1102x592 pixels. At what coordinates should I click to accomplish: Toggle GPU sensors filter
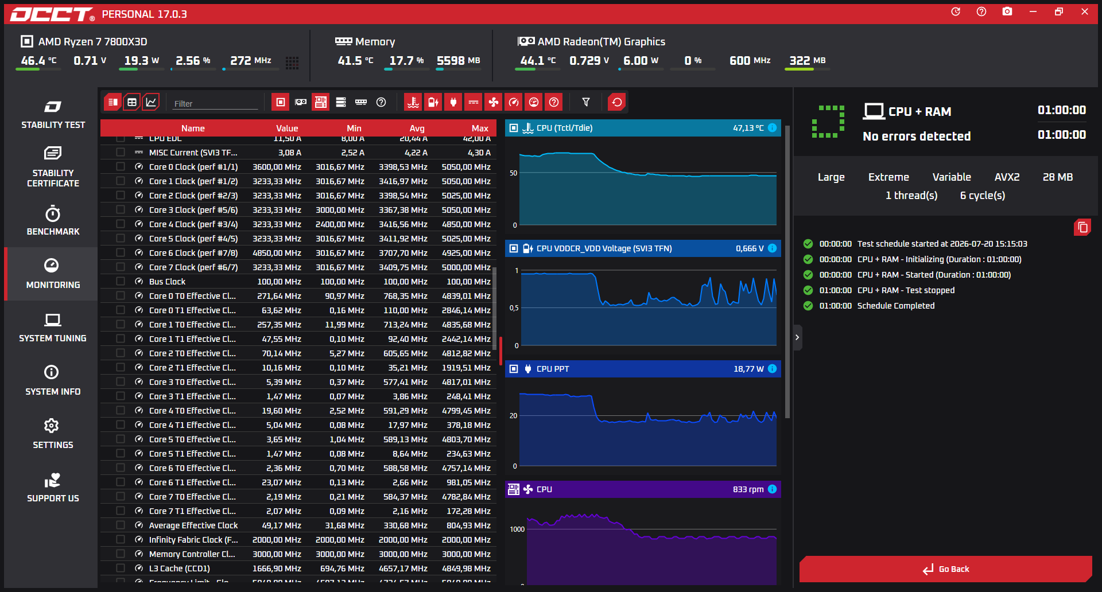pyautogui.click(x=301, y=102)
